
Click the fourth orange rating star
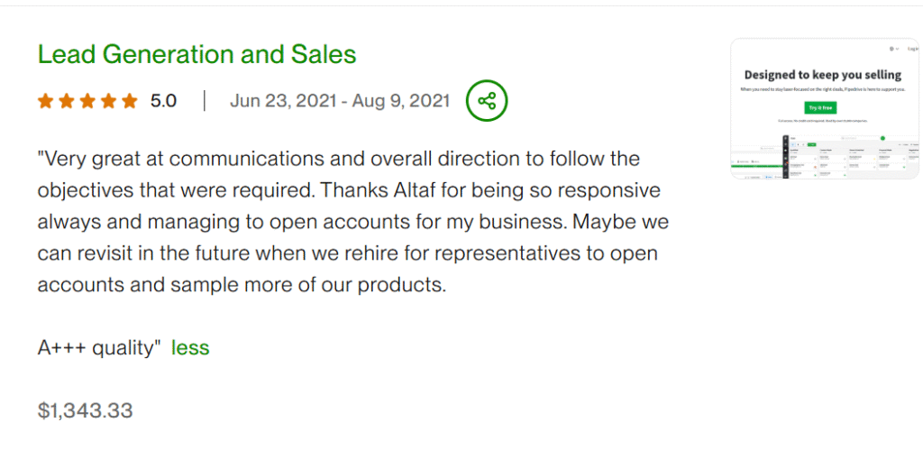[x=108, y=101]
